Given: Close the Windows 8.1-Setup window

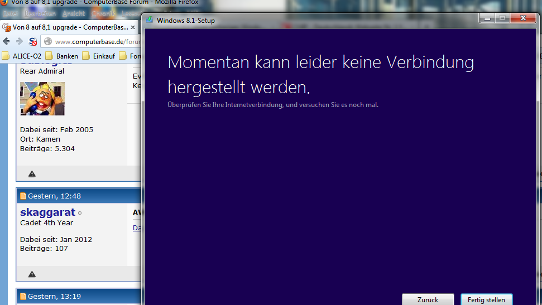Looking at the screenshot, I should (x=523, y=18).
